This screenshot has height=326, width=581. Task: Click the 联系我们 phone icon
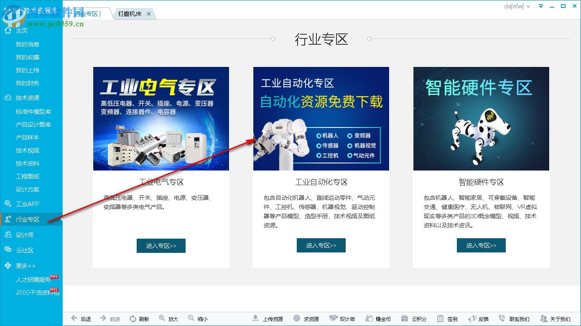503,318
